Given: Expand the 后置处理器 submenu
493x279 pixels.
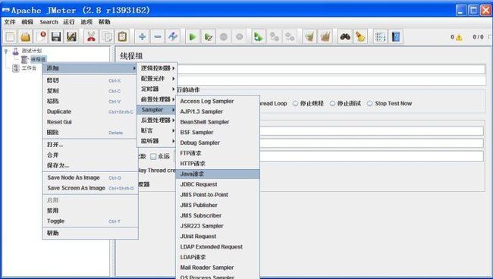Looking at the screenshot, I should point(157,120).
